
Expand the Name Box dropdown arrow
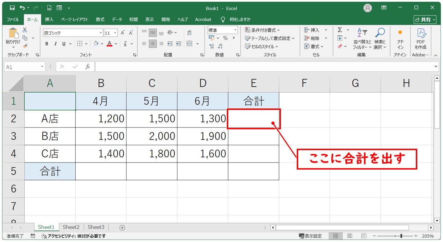(42, 66)
